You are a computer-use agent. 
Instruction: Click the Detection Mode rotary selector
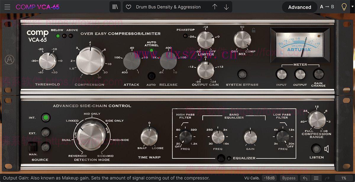point(92,136)
